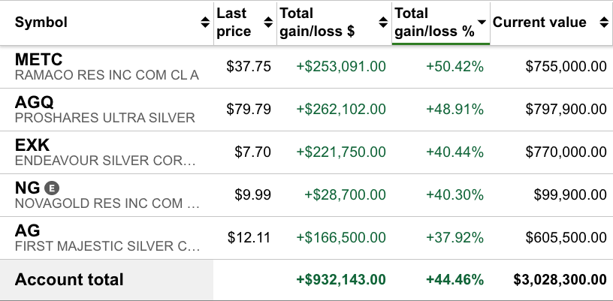
Task: Click the Total gain/loss $ header text
Action: (x=316, y=23)
